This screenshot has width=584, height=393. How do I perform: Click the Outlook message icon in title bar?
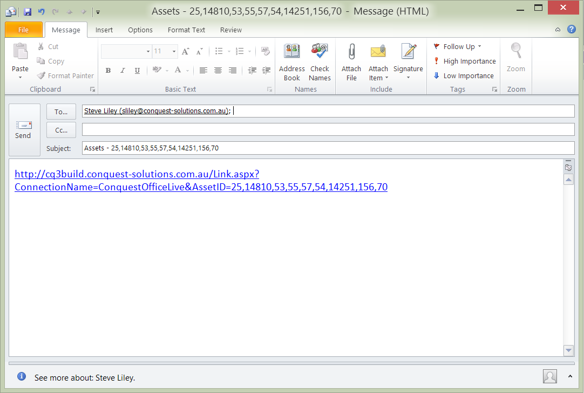tap(11, 12)
